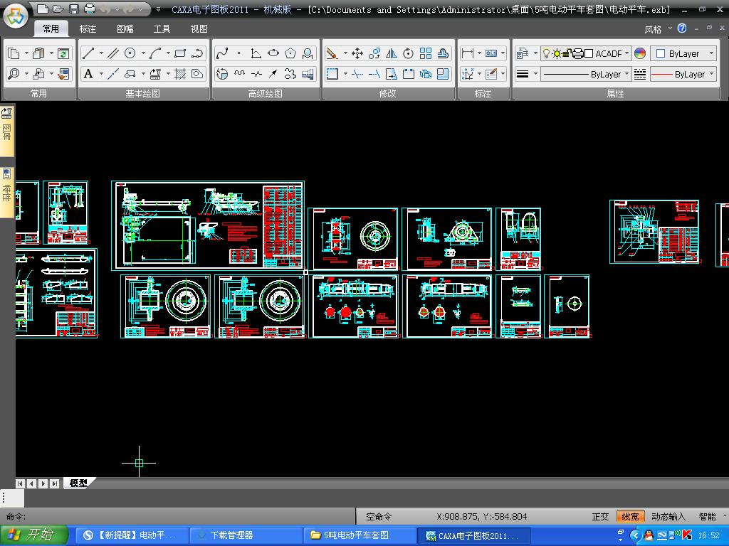Viewport: 729px width, 546px height.
Task: Click the Text tool (letter A)
Action: pos(88,74)
